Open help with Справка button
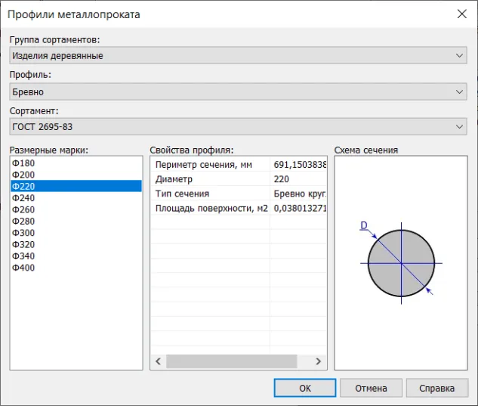 point(436,388)
